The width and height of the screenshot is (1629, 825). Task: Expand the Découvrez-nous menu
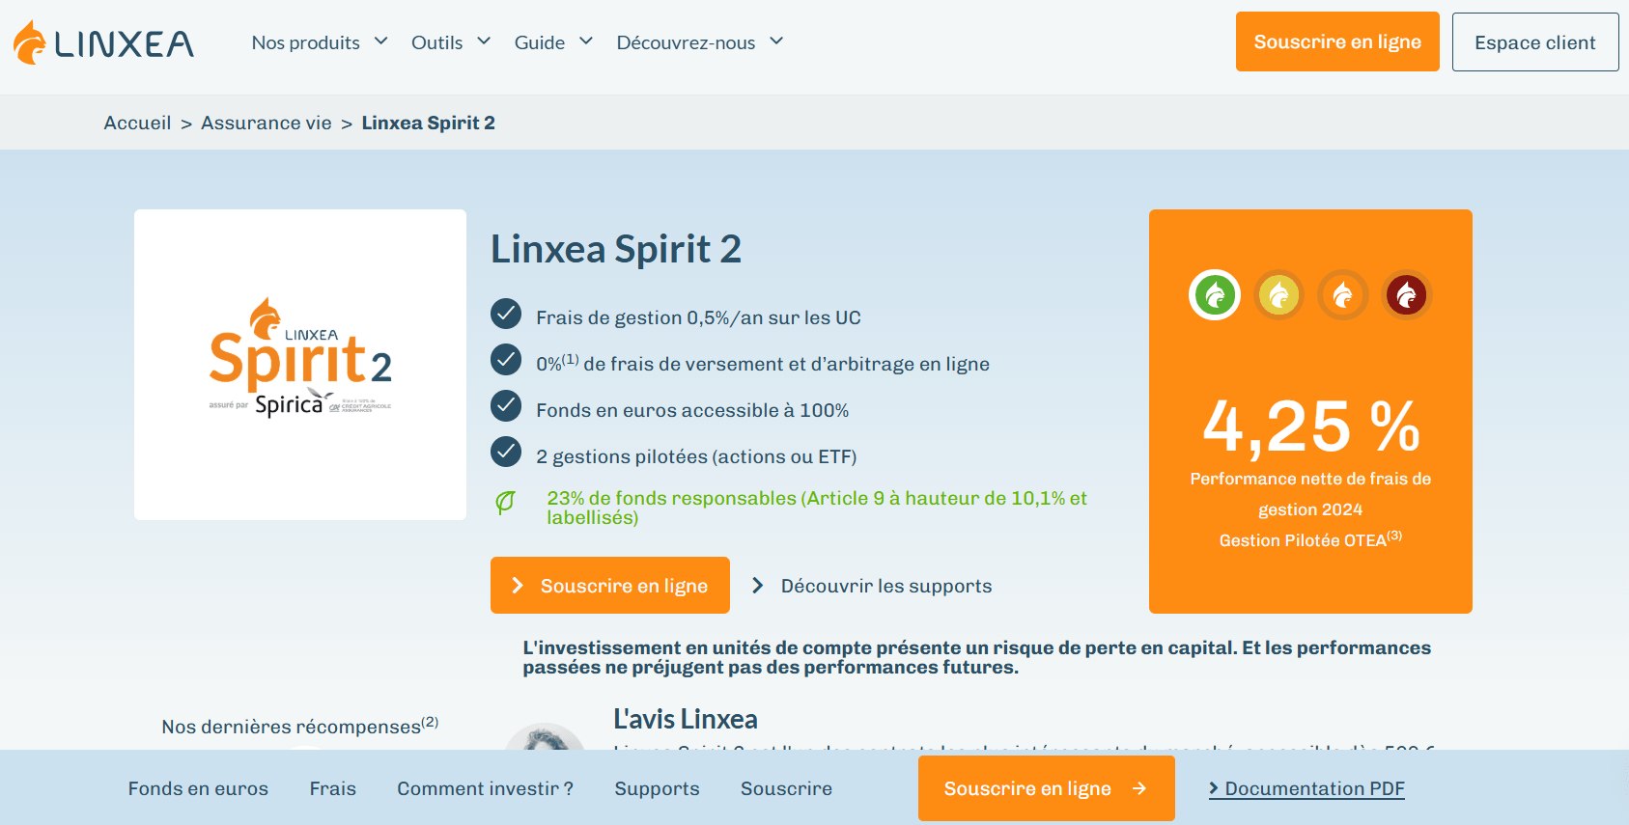[700, 42]
